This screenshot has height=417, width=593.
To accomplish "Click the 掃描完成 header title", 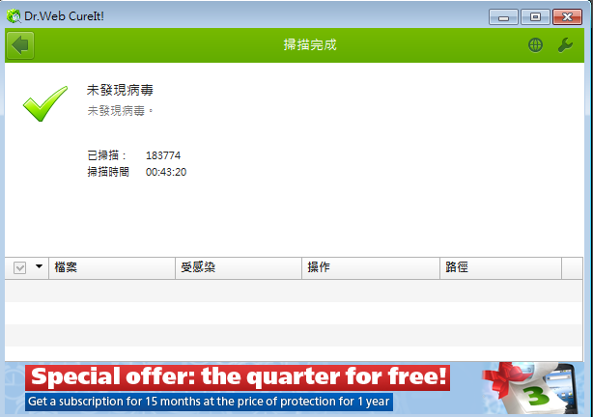I will [310, 45].
